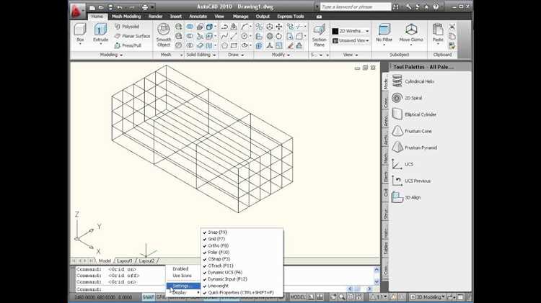Click the keyword search field
The height and width of the screenshot is (303, 541).
click(x=356, y=7)
